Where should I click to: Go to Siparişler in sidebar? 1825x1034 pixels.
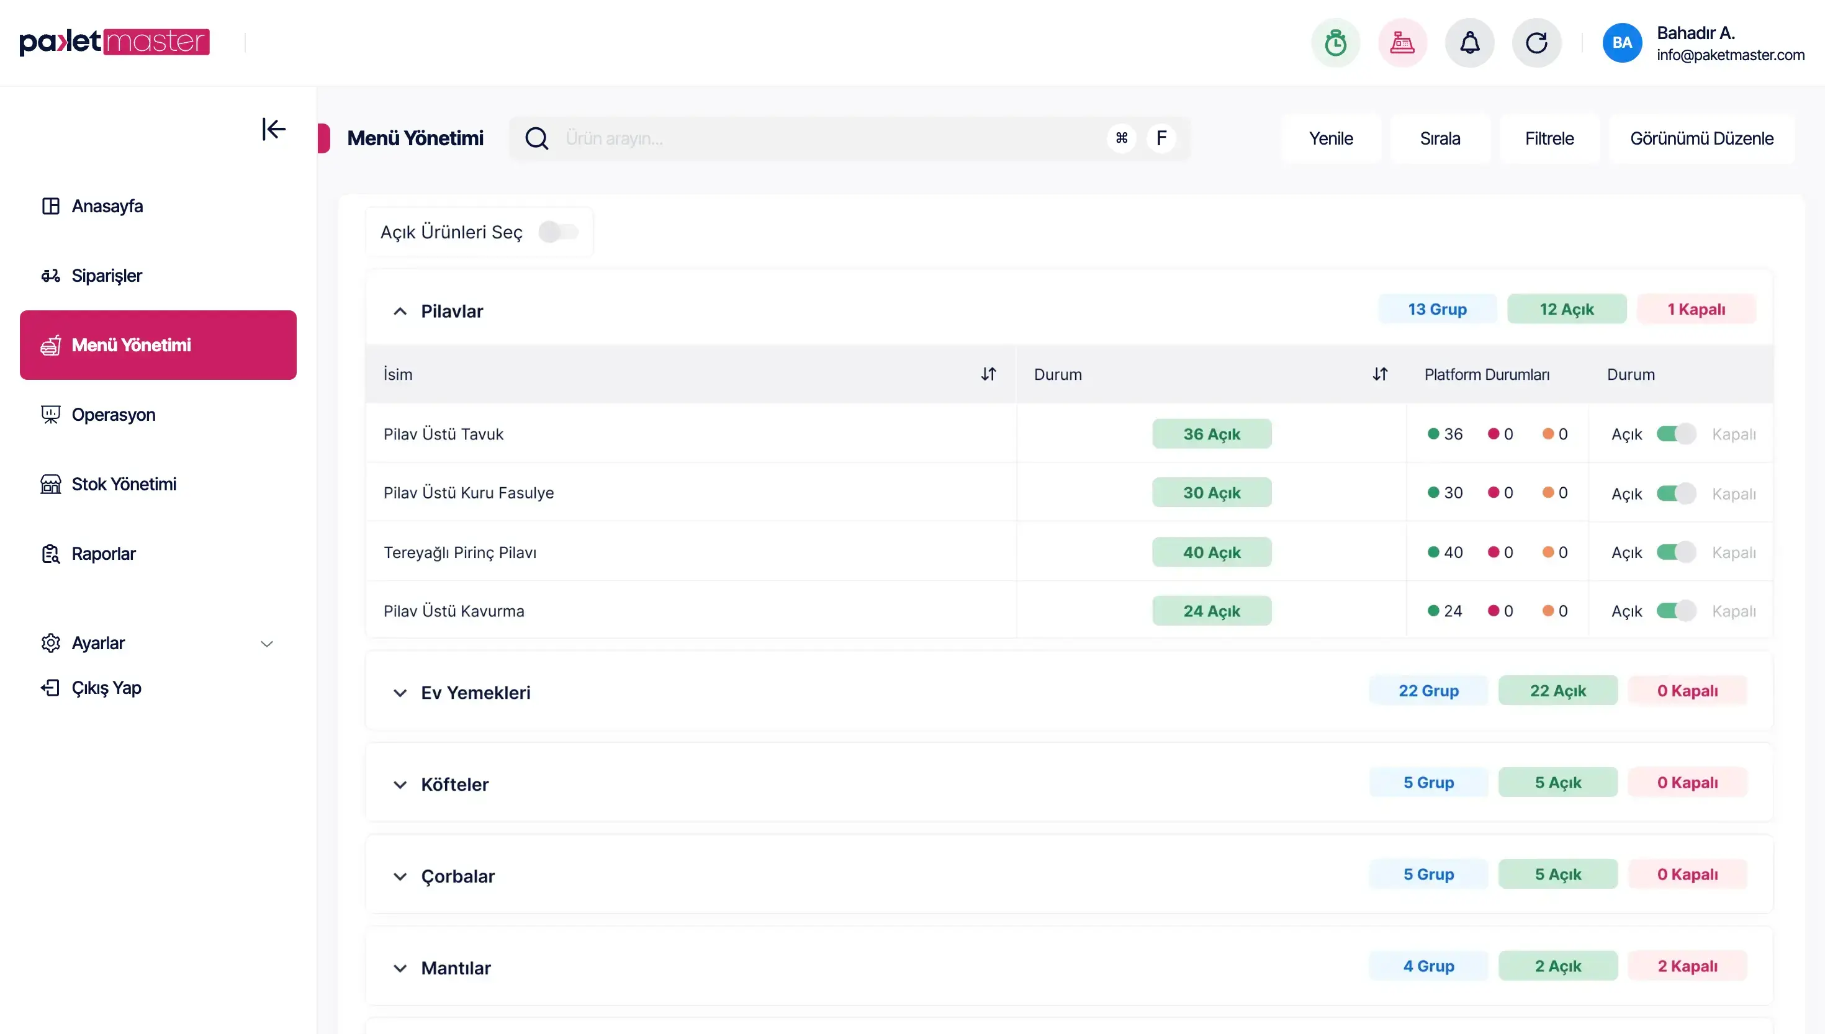pyautogui.click(x=107, y=276)
